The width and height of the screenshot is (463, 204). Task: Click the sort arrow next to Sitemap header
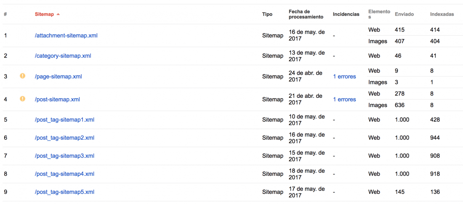tap(58, 14)
